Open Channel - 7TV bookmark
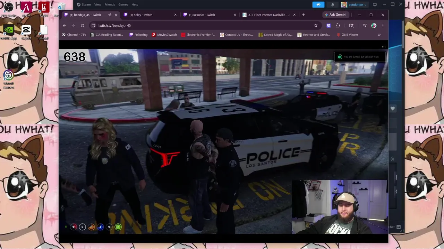This screenshot has height=249, width=444. (x=74, y=35)
